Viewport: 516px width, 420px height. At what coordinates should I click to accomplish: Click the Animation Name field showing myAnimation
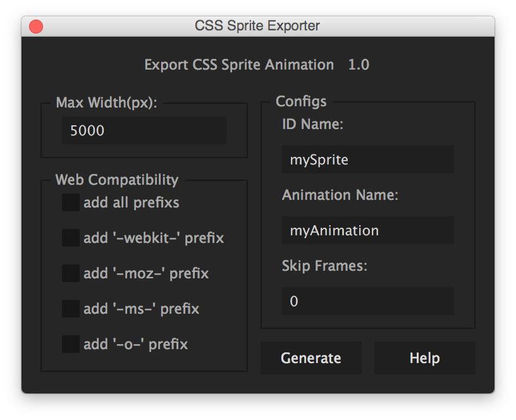point(367,230)
